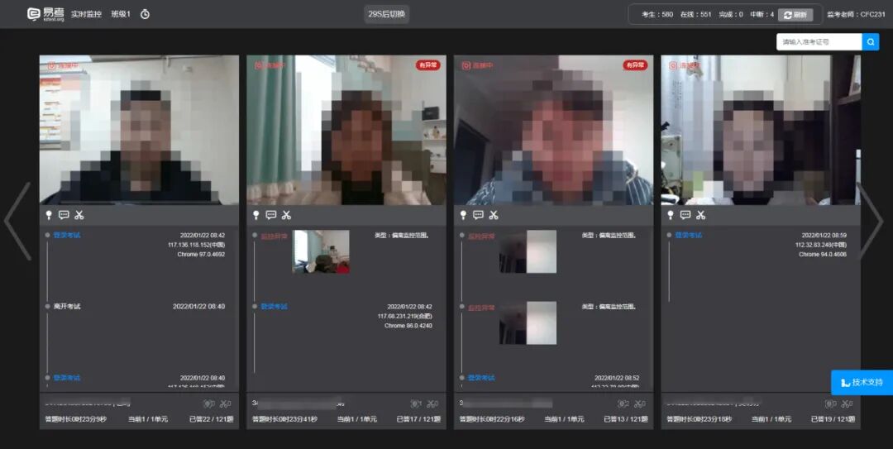Click face-capture count icon on 已答22/121题 card footer

point(209,404)
